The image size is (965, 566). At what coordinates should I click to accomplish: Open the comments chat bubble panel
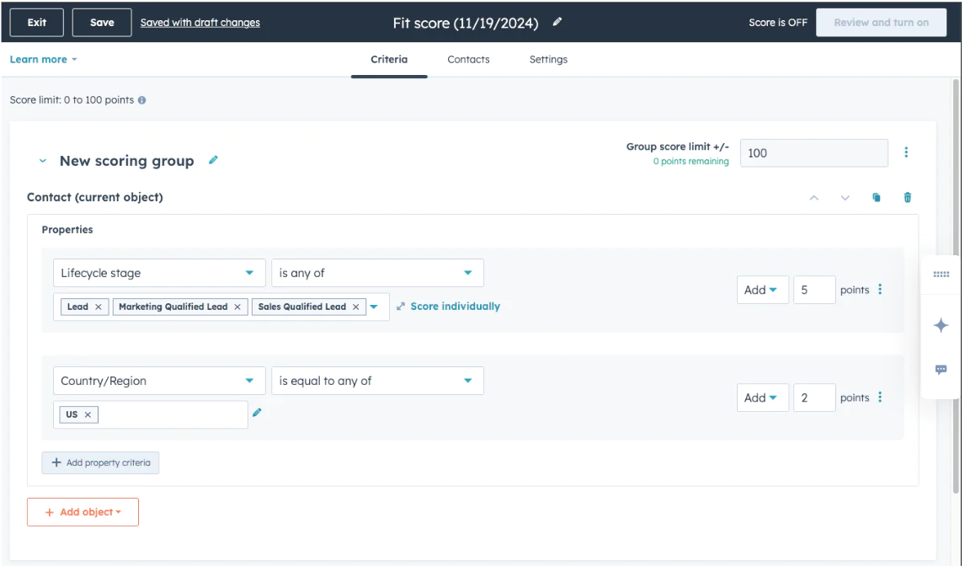[x=941, y=370]
